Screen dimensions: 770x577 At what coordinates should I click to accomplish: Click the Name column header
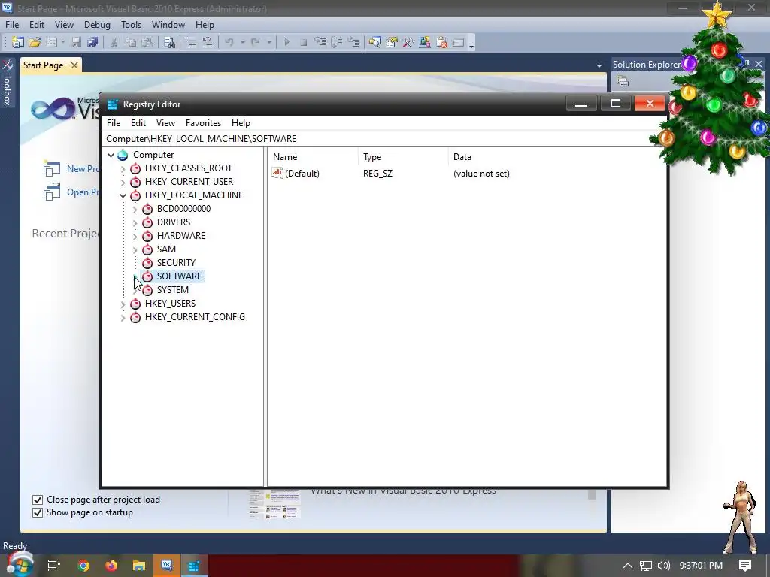point(285,157)
